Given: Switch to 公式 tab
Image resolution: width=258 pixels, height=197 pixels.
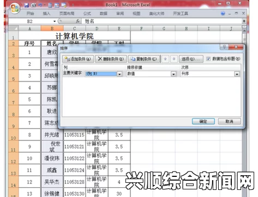Looking at the screenshot, I should 87,14.
